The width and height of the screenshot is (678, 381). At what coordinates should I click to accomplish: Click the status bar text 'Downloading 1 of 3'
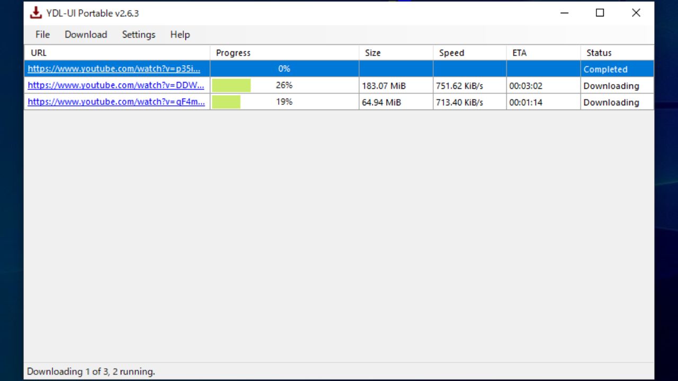pos(91,371)
